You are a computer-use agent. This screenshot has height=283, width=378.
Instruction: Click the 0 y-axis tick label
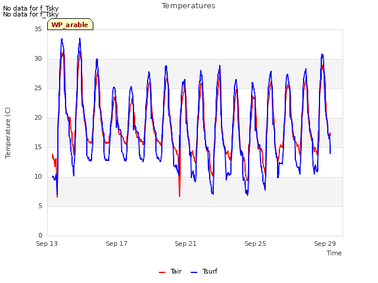(x=40, y=236)
